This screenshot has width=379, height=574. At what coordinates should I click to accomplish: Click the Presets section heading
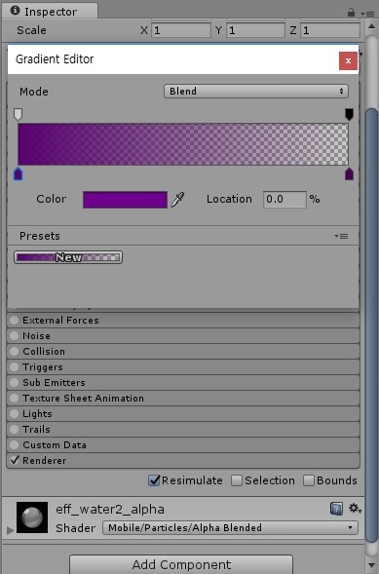(40, 236)
